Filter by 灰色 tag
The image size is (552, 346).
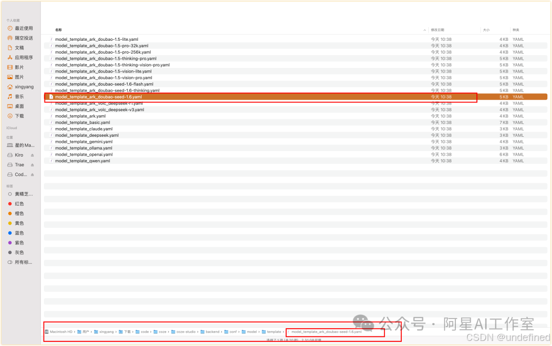click(x=16, y=253)
